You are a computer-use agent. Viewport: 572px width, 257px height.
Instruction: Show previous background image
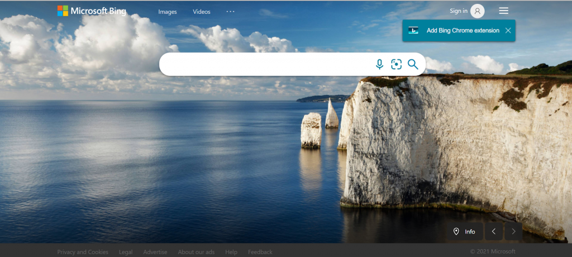click(493, 231)
